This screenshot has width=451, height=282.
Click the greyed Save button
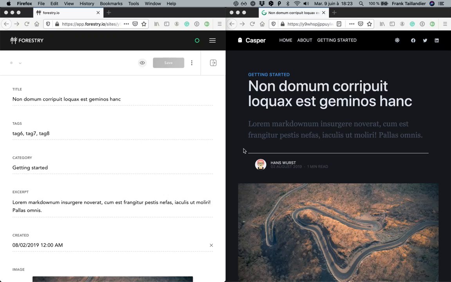point(169,63)
